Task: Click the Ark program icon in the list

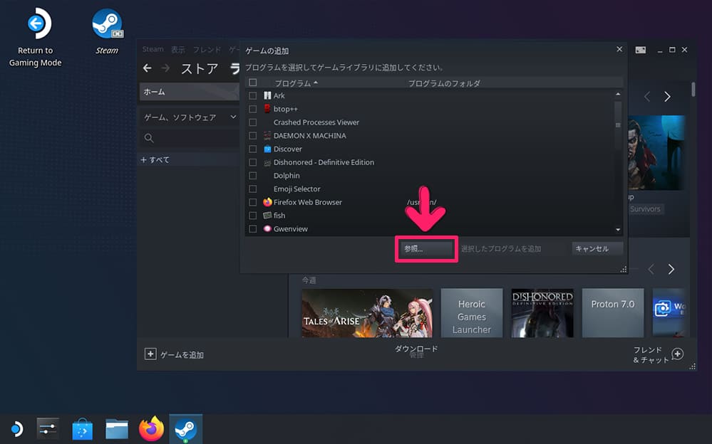Action: point(267,95)
